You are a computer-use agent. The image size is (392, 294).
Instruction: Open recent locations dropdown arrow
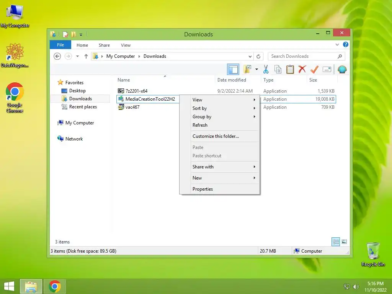tap(77, 56)
